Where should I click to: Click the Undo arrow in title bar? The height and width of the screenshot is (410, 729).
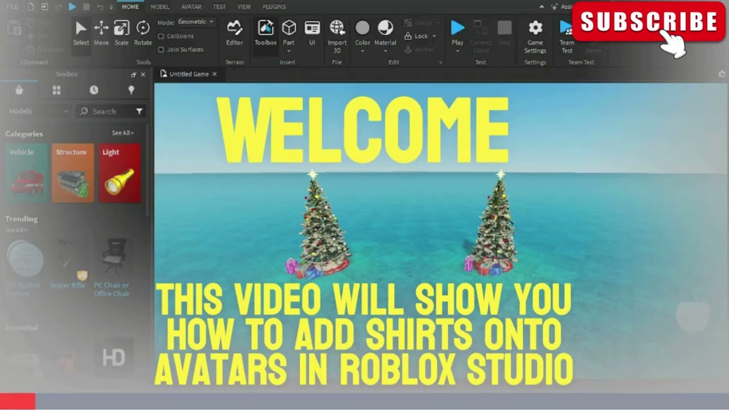tap(100, 7)
